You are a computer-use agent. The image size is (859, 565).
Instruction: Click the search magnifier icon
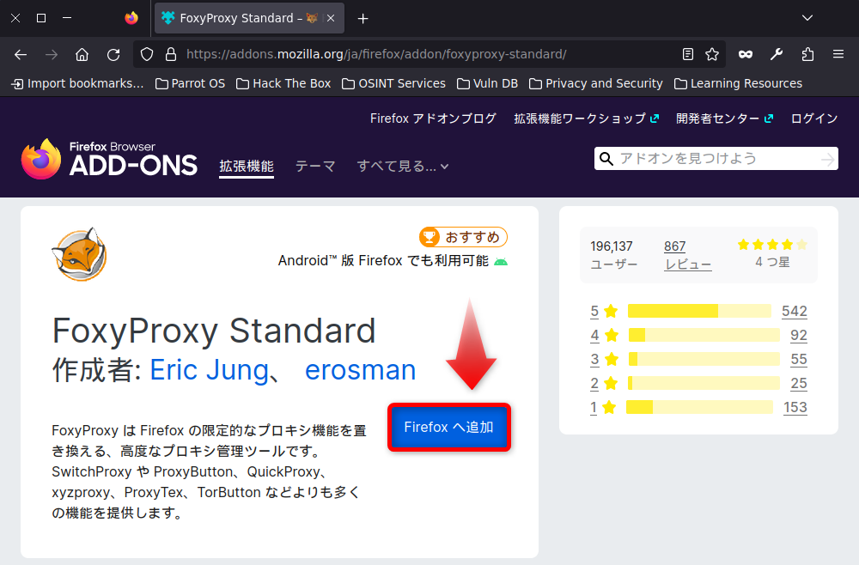[x=606, y=159]
